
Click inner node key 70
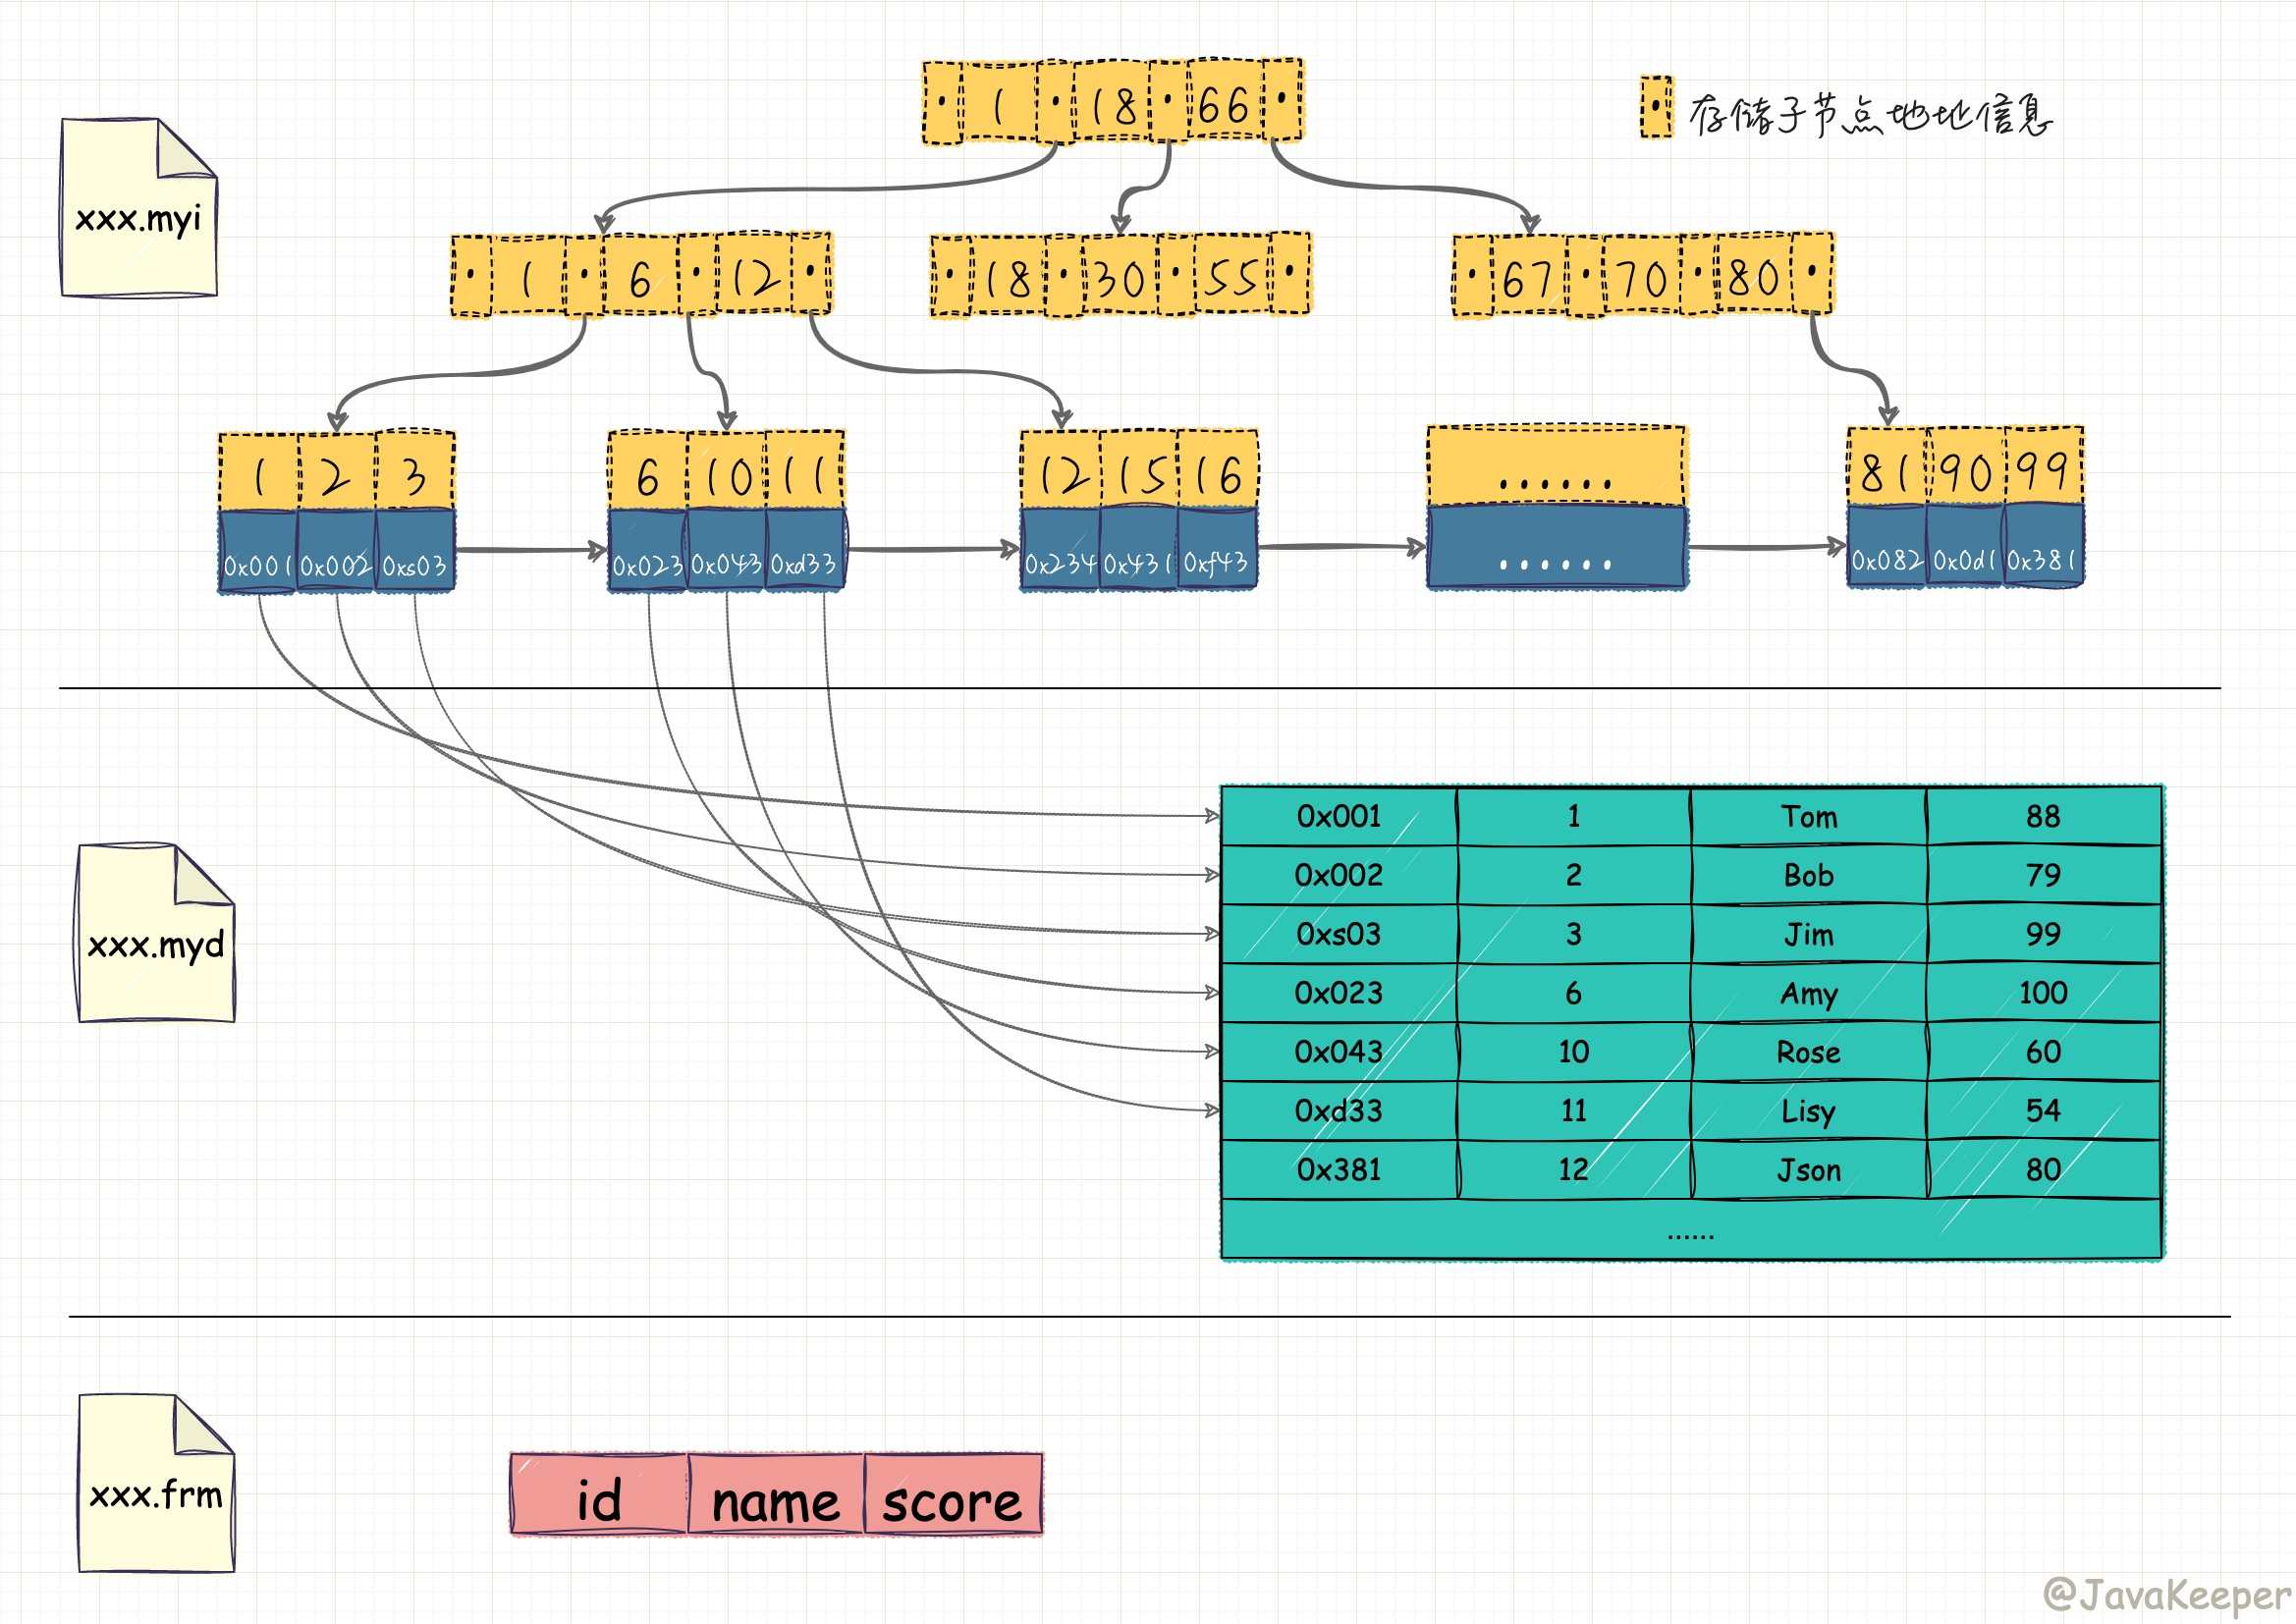1642,278
